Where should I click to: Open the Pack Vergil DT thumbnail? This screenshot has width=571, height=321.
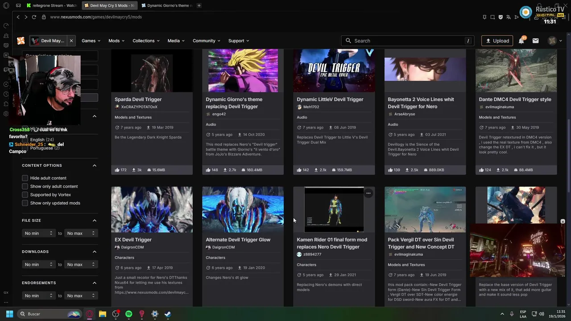[425, 210]
